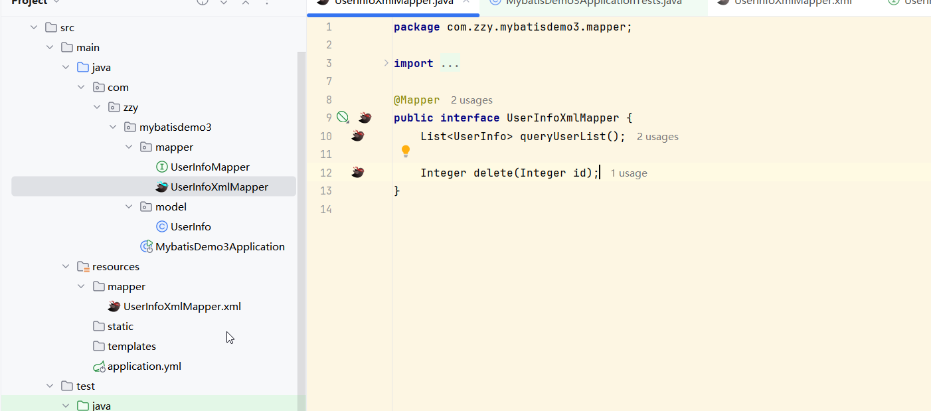Collapse the zzy package node
The height and width of the screenshot is (411, 931).
97,107
